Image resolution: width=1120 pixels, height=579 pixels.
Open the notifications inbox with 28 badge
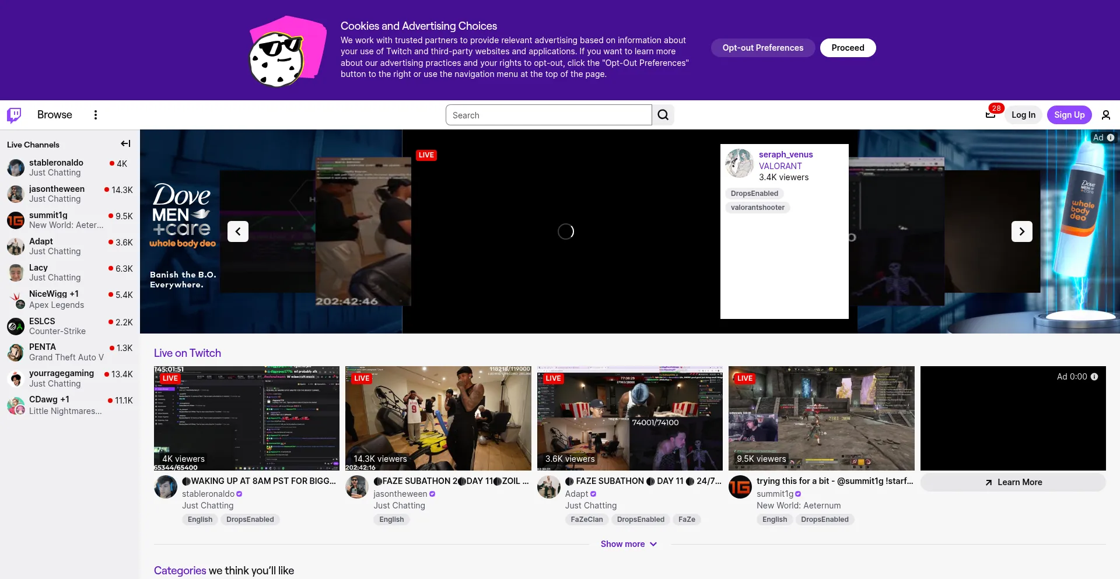click(x=991, y=114)
